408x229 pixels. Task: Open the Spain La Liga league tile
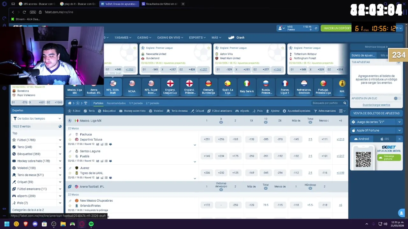pos(227,87)
